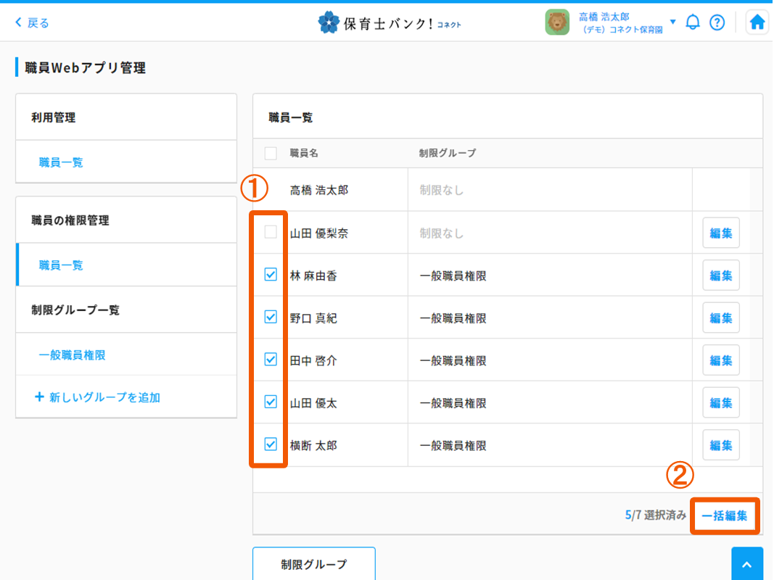
Task: Click the plus icon for 新しいグループを追加
Action: tap(39, 397)
